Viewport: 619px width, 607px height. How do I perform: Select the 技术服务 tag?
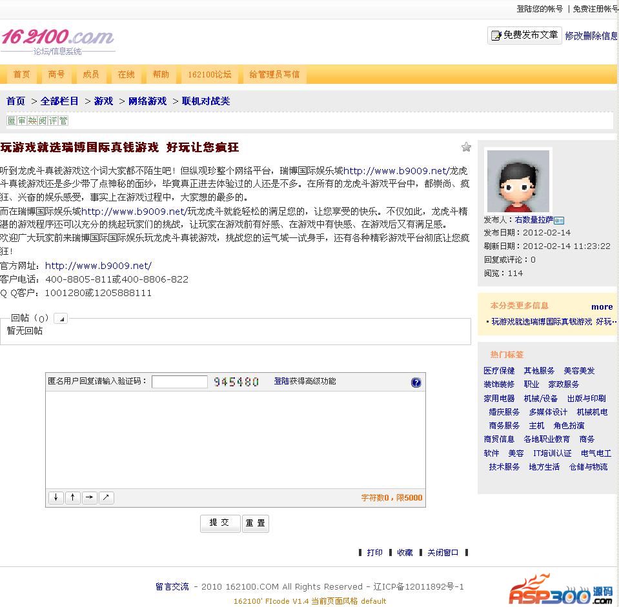pyautogui.click(x=504, y=468)
